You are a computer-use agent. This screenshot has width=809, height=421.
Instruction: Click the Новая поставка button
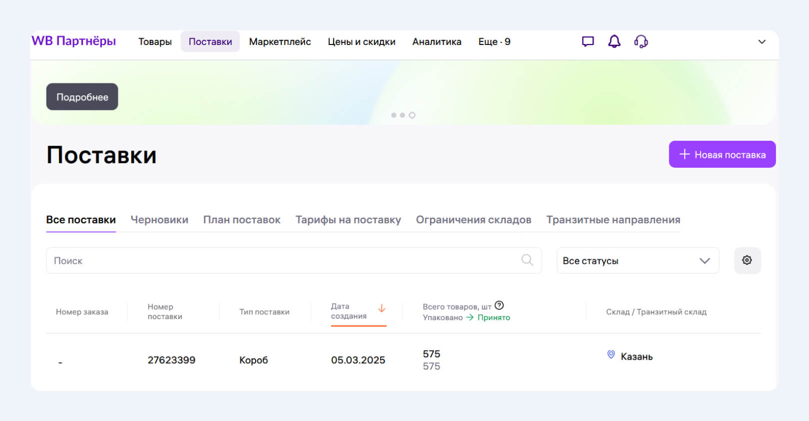(722, 154)
